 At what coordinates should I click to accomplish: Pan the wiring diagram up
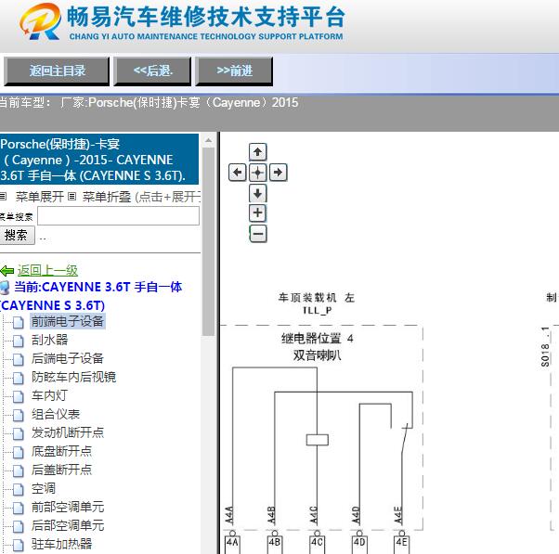click(257, 152)
